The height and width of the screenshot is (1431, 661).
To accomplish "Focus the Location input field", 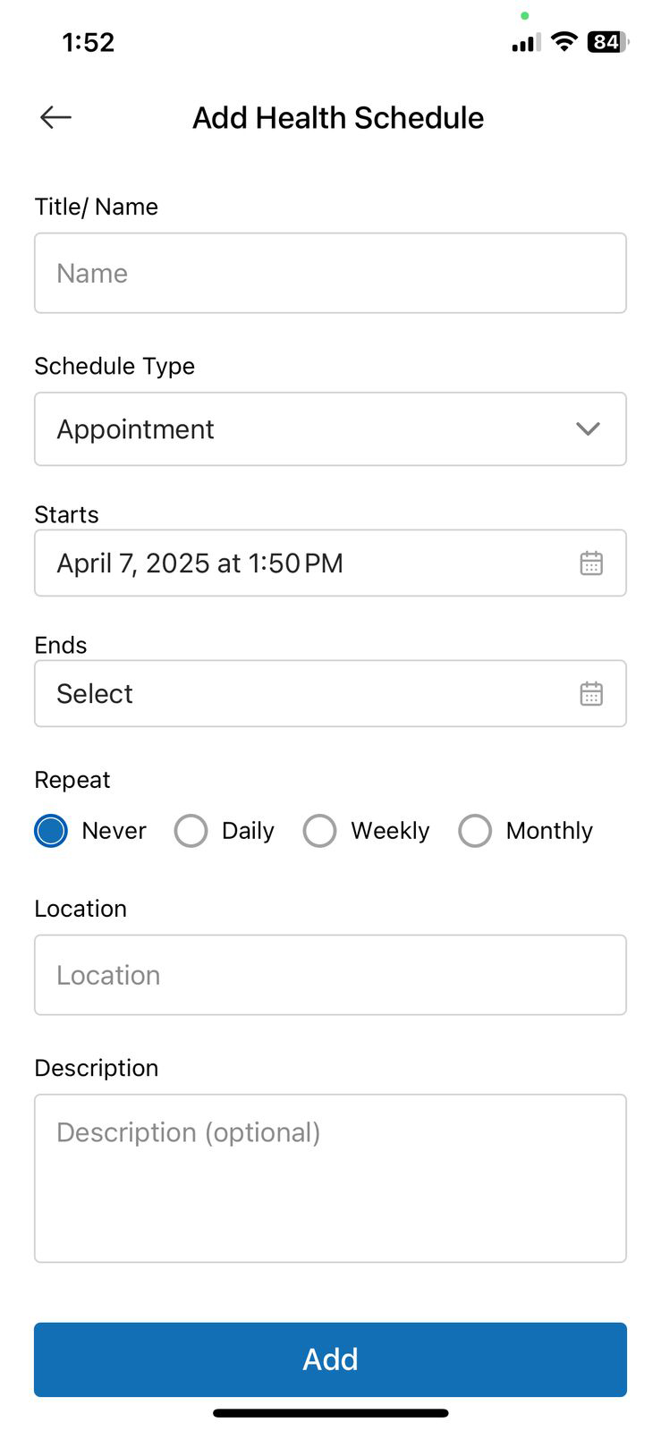I will [x=330, y=975].
